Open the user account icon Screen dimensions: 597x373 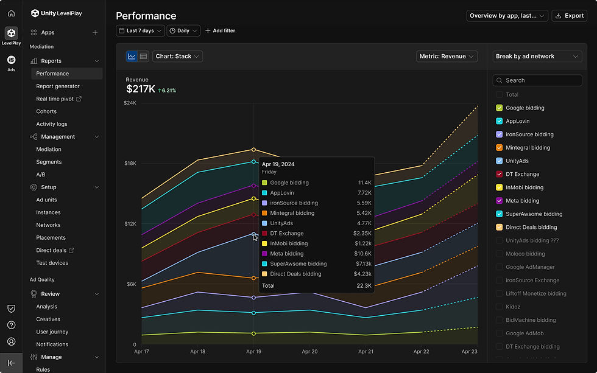pos(11,341)
